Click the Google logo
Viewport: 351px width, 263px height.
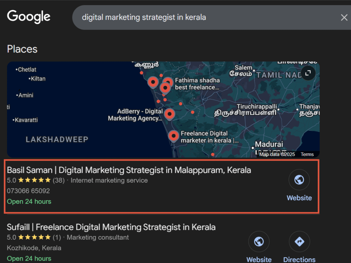29,16
